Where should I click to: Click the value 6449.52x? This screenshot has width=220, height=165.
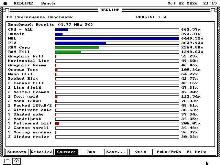coord(192,38)
